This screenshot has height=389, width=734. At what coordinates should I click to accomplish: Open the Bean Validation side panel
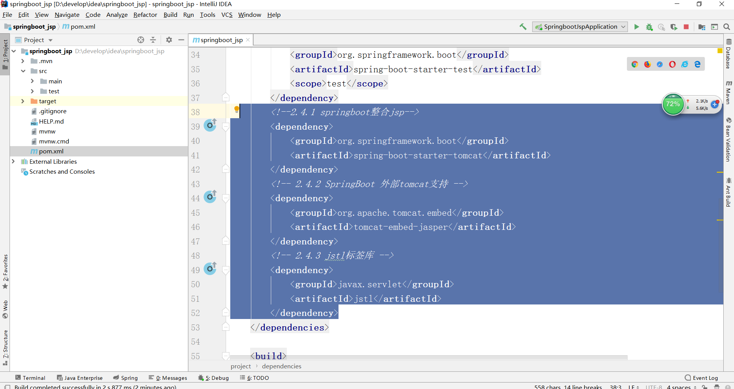pyautogui.click(x=729, y=139)
